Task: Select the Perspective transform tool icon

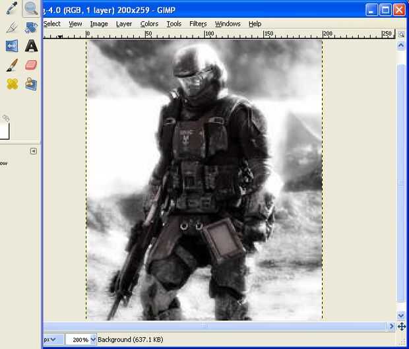Action: point(31,28)
